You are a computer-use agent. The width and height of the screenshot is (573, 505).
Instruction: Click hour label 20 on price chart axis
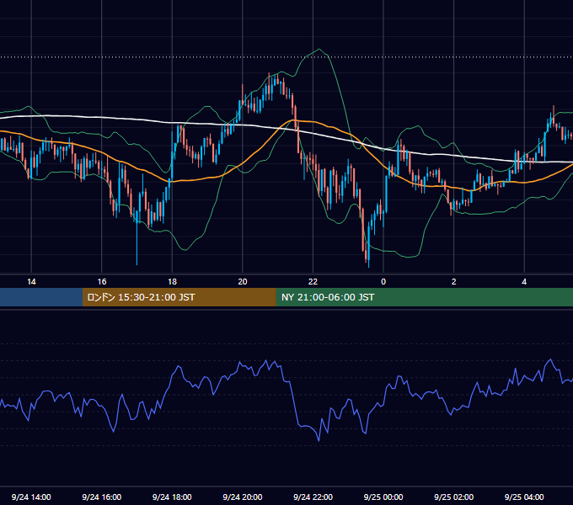[243, 282]
